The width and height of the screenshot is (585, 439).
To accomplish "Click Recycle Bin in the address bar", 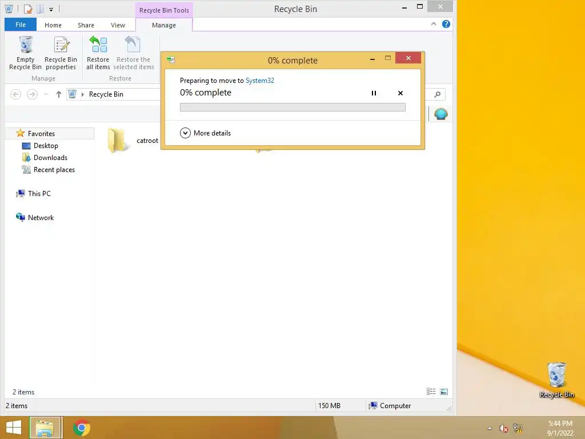I will pos(106,94).
